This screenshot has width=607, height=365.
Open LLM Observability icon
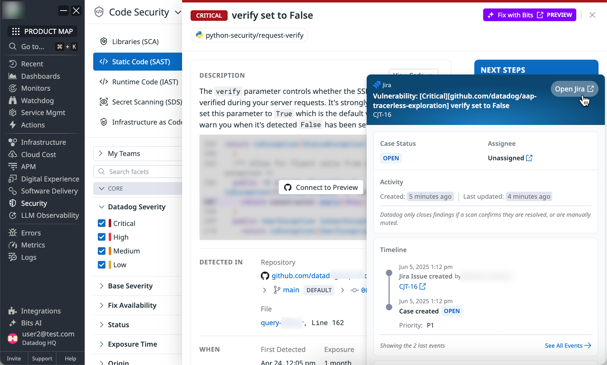coord(13,215)
